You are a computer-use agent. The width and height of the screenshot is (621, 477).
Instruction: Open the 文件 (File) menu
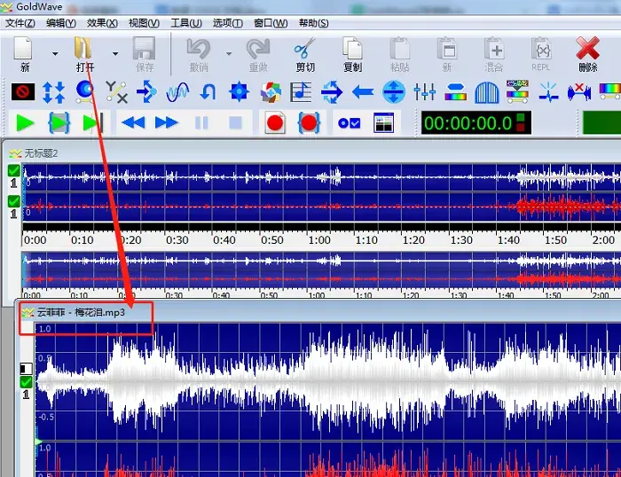(x=20, y=23)
